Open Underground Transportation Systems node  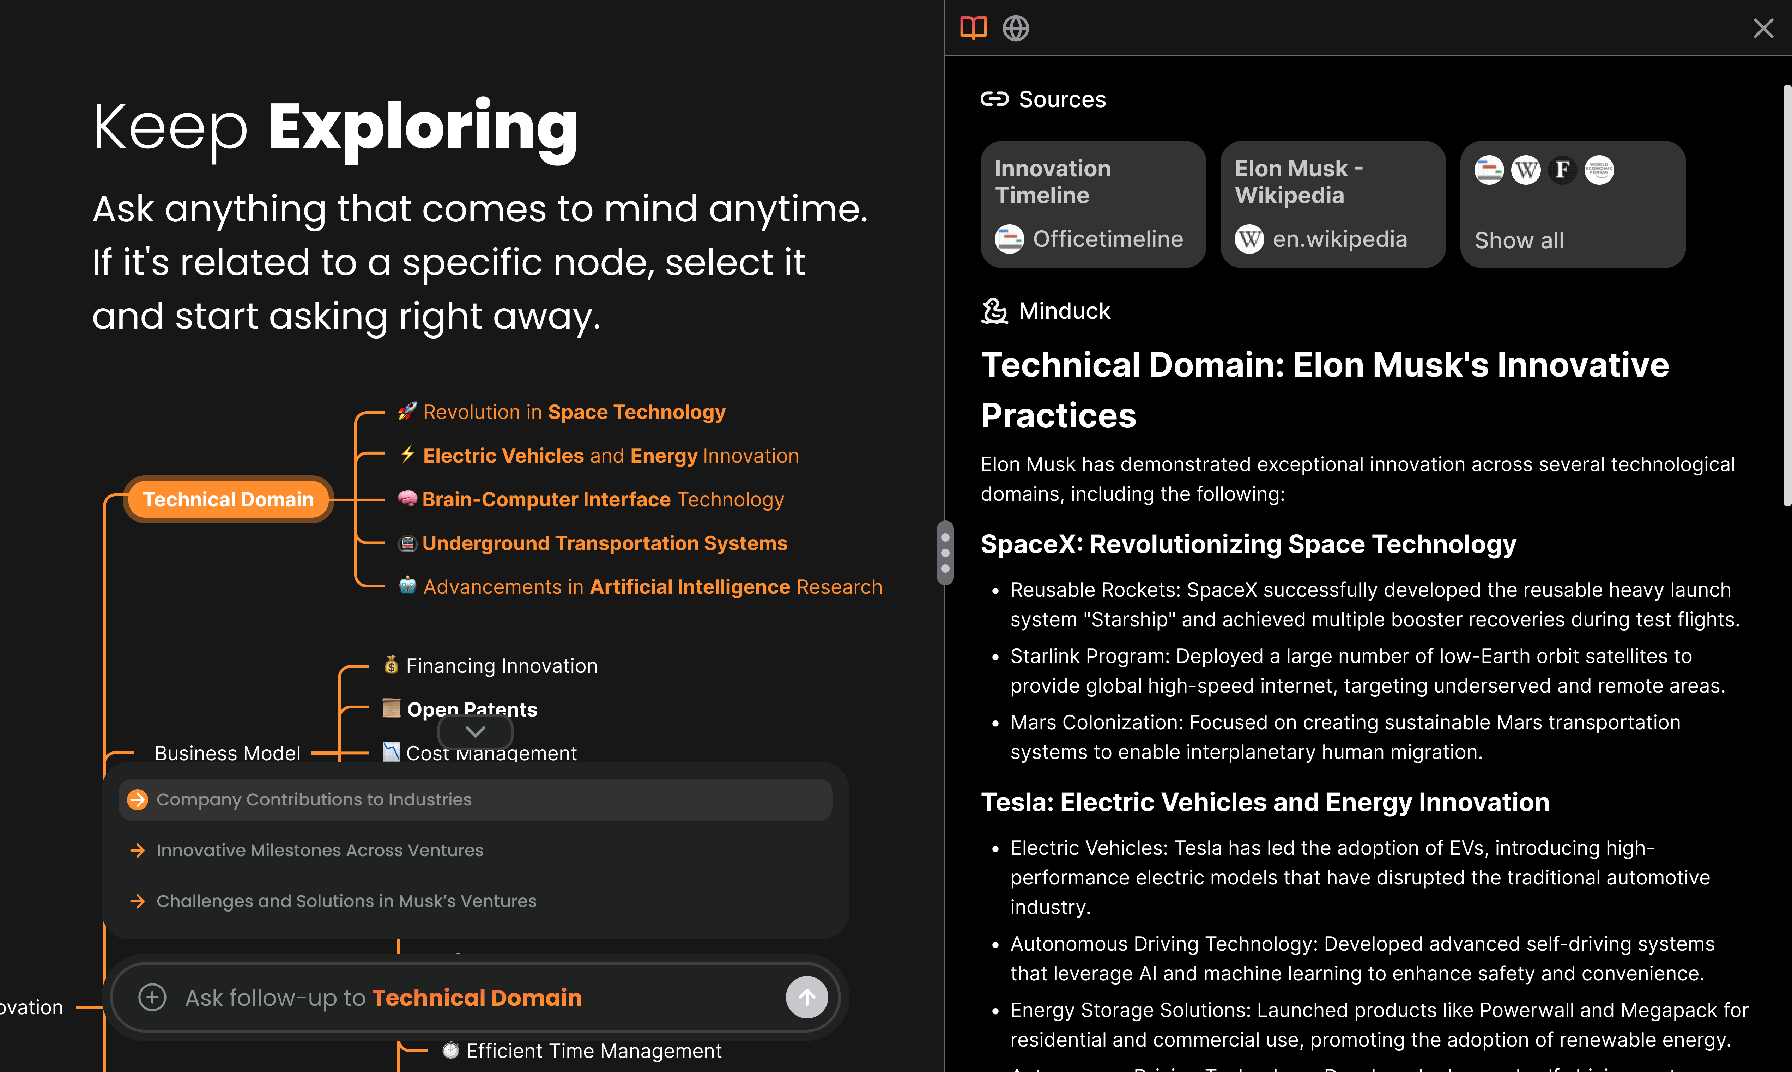(x=604, y=543)
